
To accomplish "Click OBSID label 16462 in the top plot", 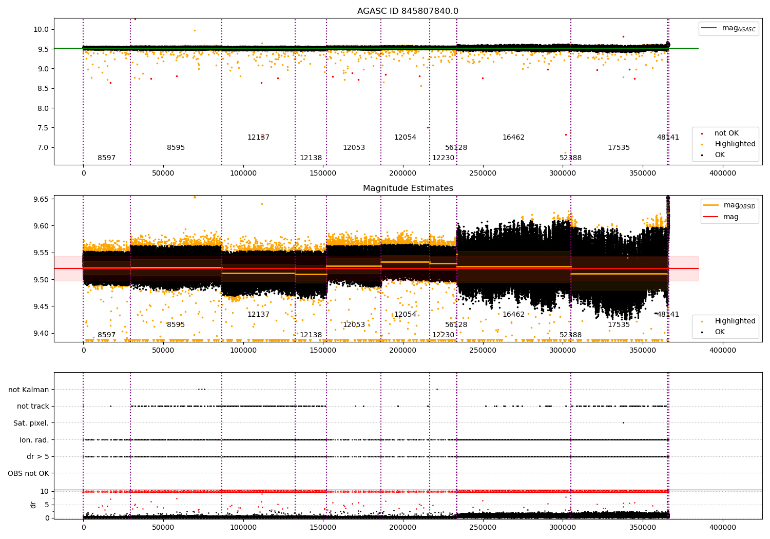I will [x=514, y=137].
